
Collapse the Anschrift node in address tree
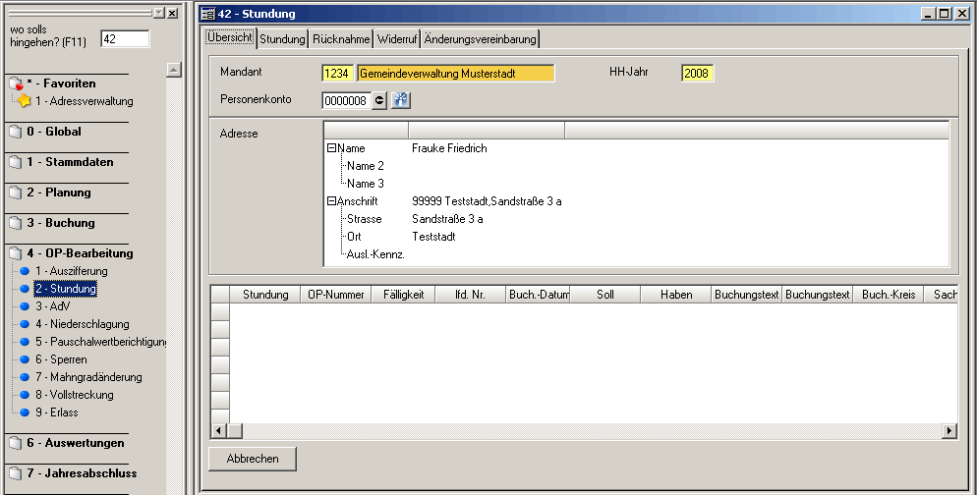331,201
